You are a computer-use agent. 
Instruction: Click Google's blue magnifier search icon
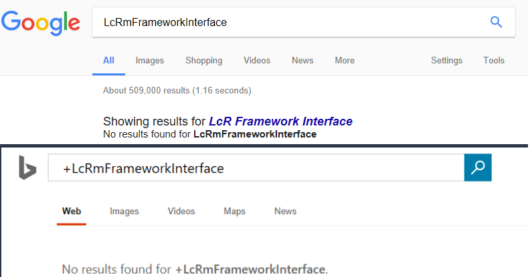point(496,22)
